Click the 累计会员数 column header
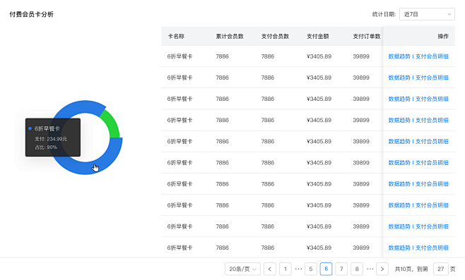This screenshot has width=465, height=280. click(x=230, y=36)
